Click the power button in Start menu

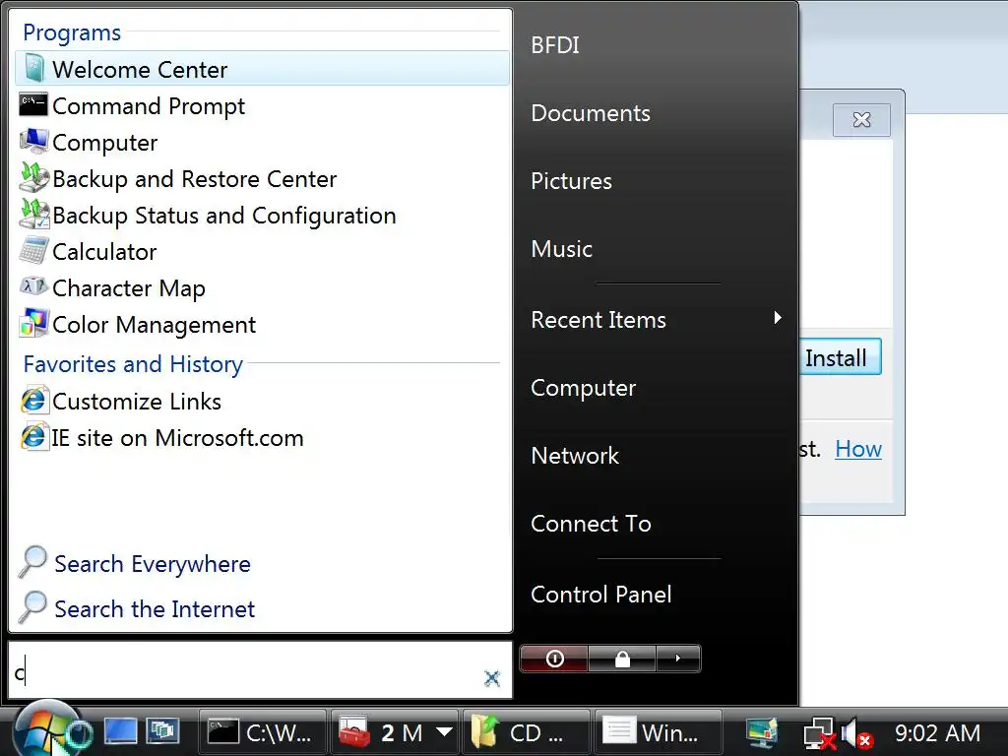coord(554,659)
